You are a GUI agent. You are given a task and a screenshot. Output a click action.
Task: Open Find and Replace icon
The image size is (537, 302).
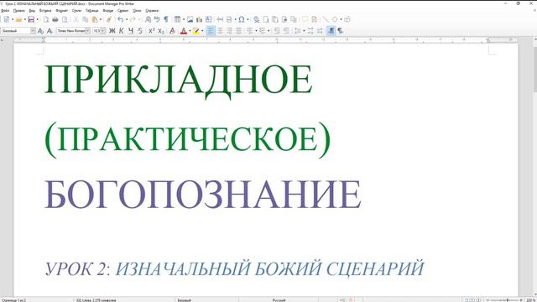(148, 19)
